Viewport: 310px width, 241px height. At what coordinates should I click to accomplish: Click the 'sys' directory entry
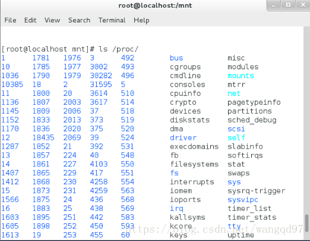pos(234,182)
